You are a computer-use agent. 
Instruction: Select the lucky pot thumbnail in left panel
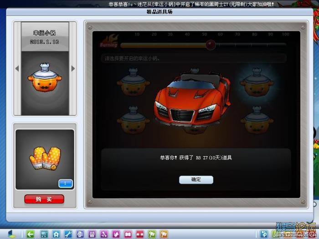(x=45, y=77)
